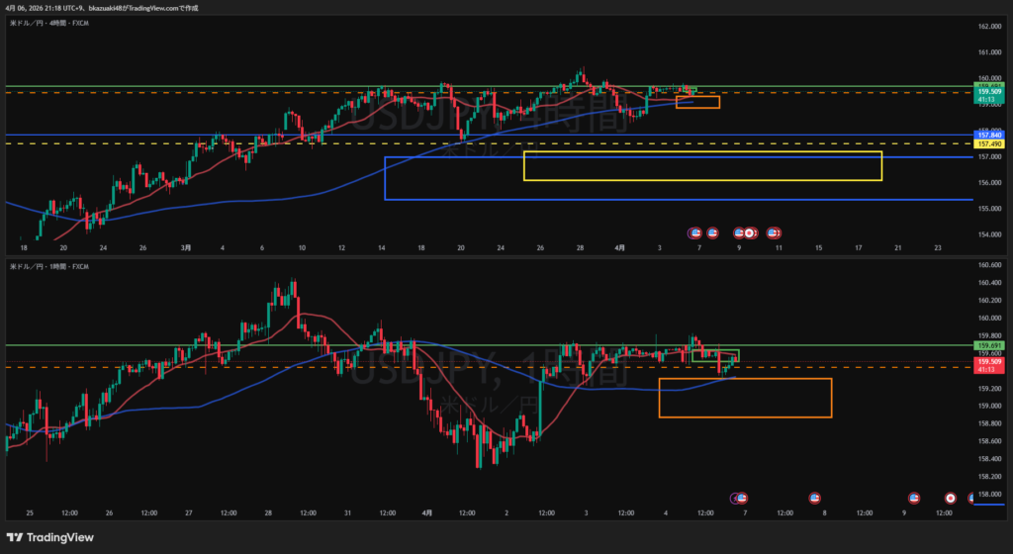
Task: Click the purple lightning icon on 1-hour chart
Action: click(735, 498)
